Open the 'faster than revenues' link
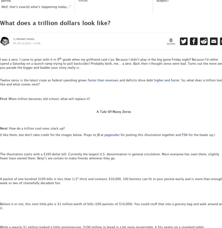Viewport: 222px width, 228px height. click(x=103, y=80)
